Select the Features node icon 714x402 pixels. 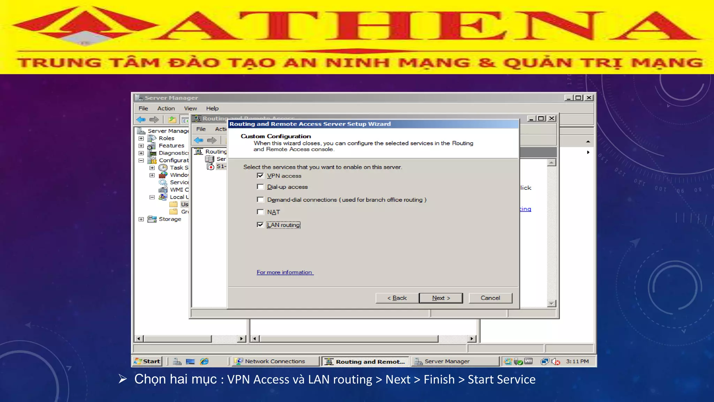(152, 146)
